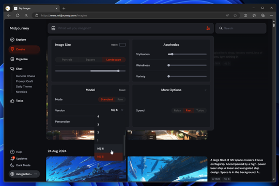
Task: Open the morgantor account options ellipsis
Action: (36, 174)
